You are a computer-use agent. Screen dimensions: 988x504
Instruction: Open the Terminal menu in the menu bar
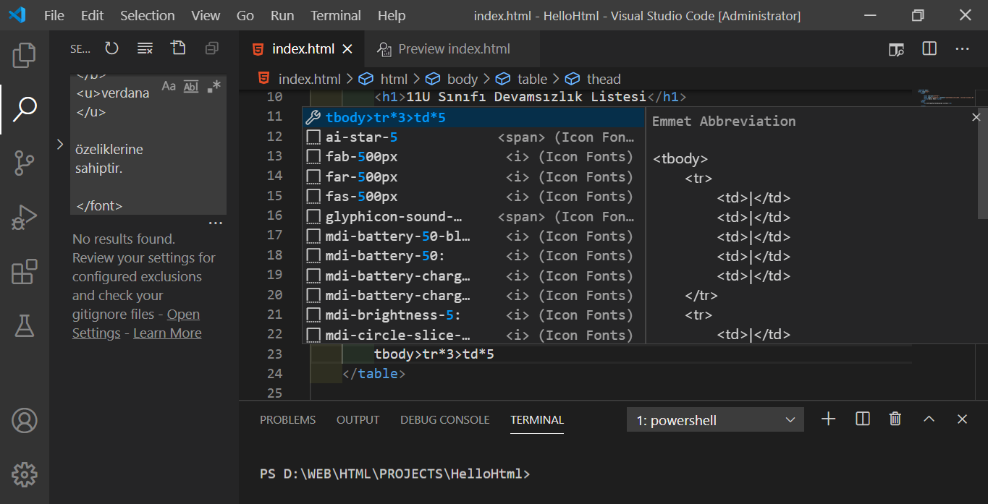(335, 15)
